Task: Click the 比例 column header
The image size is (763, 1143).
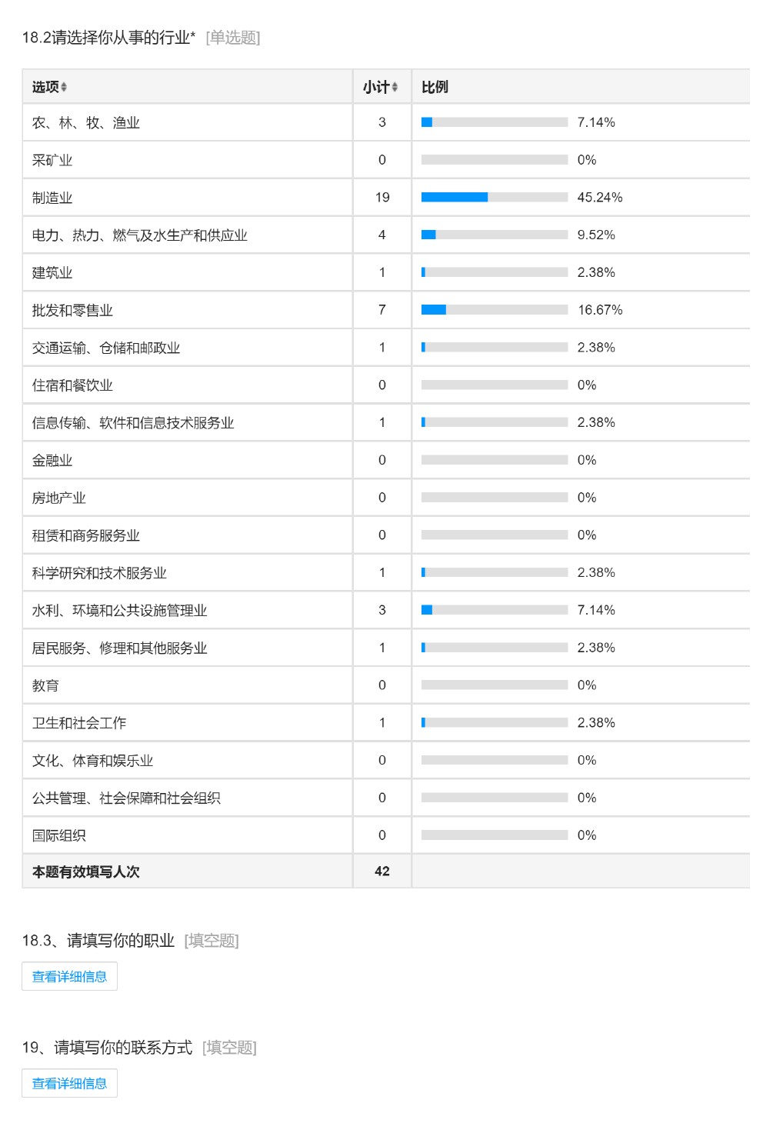Action: (x=435, y=87)
